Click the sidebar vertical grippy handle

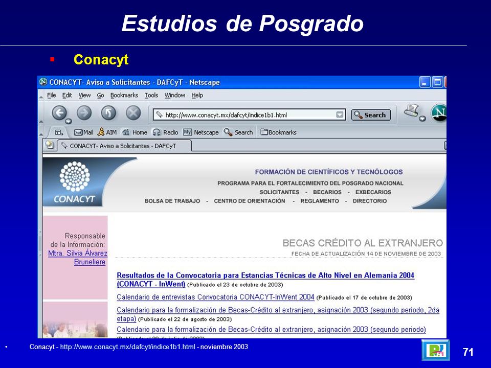(x=40, y=242)
